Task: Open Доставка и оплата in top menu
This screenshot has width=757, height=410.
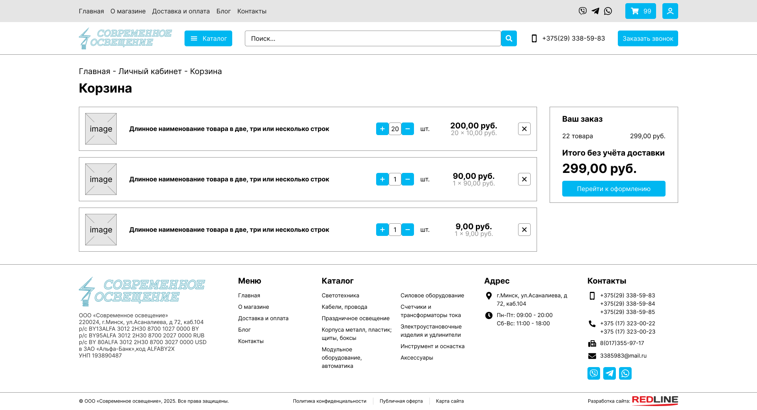Action: coord(181,11)
